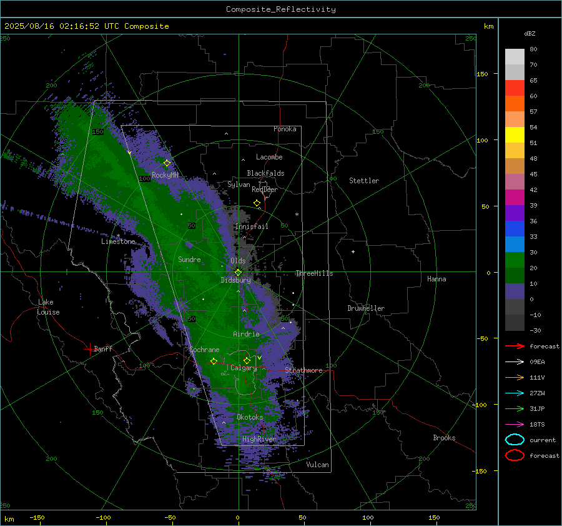Click the green 31JP arrow icon
562x526 pixels.
pos(515,408)
